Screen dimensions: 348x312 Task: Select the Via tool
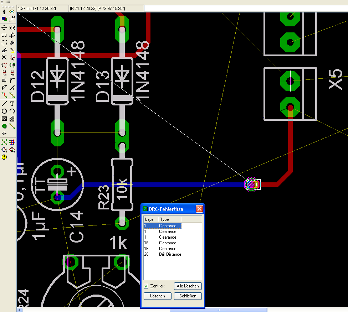tap(4, 126)
